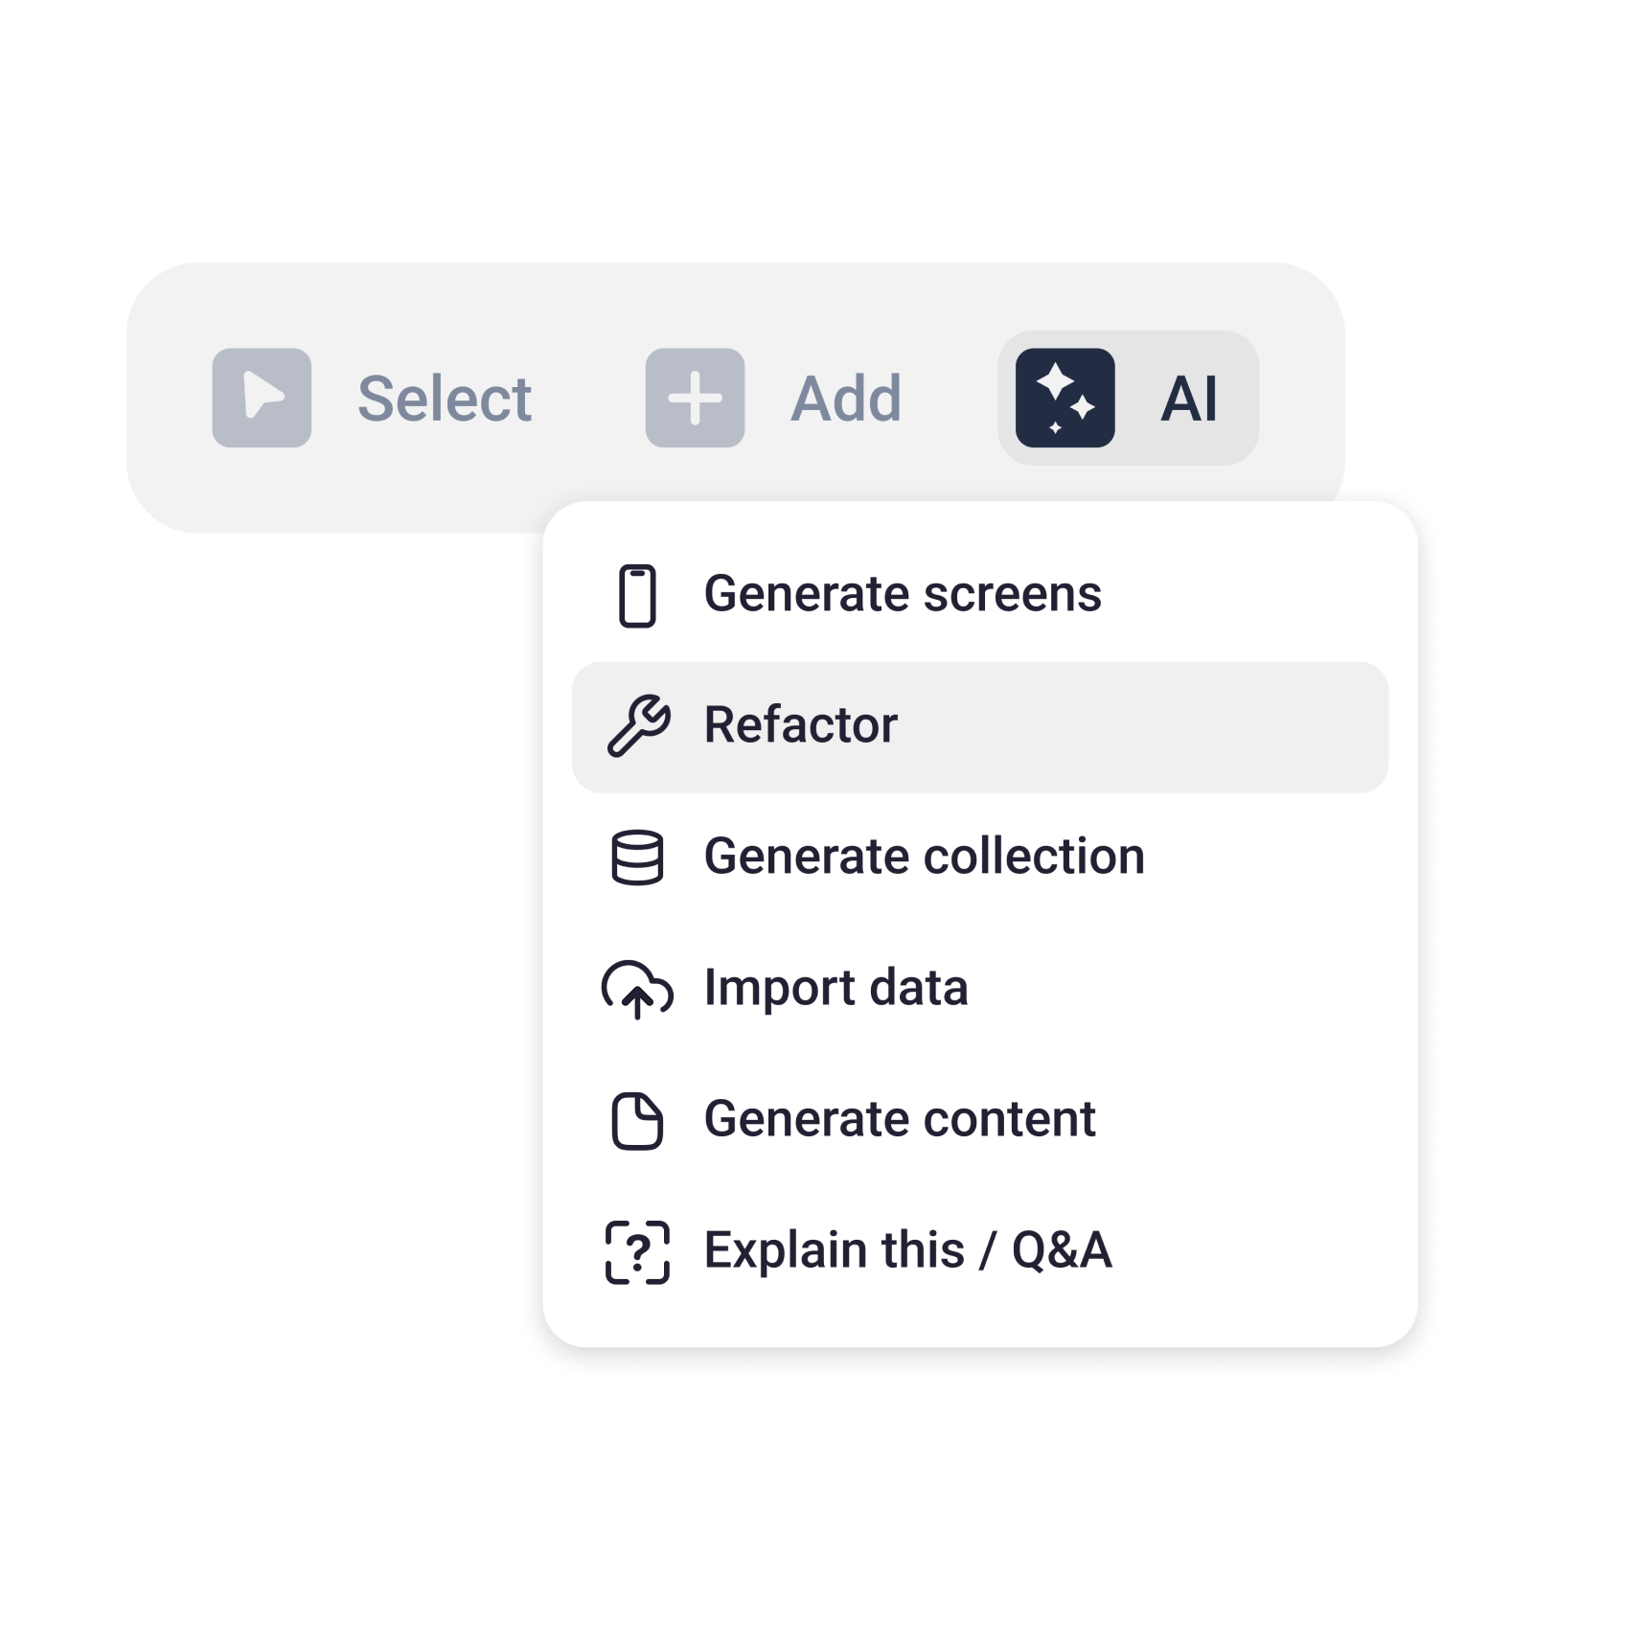
Task: Open Explain this / Q&A
Action: click(x=908, y=1250)
